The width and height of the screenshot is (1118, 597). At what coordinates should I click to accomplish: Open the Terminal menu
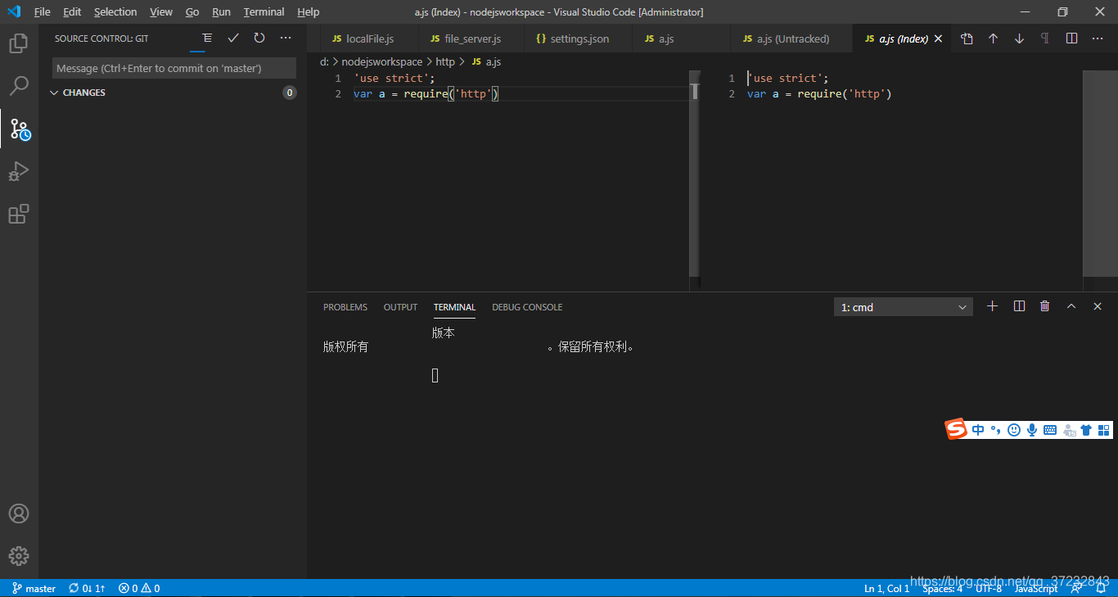[x=264, y=11]
